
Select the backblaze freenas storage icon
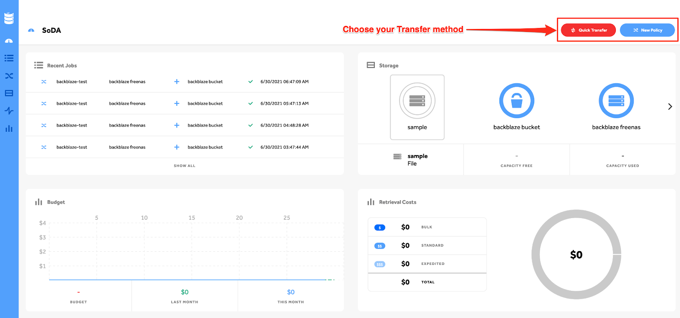616,100
